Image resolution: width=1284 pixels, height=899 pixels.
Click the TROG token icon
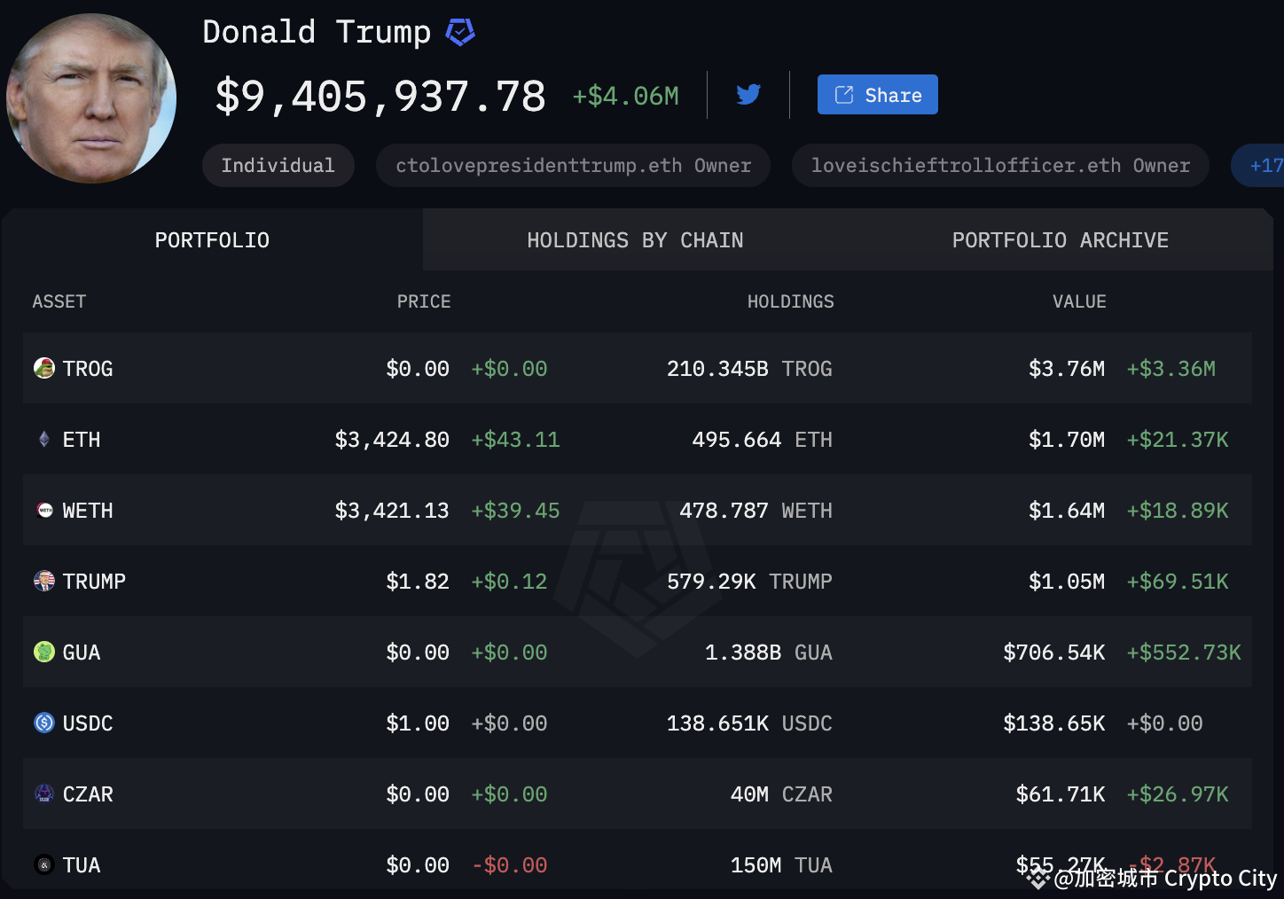(44, 368)
